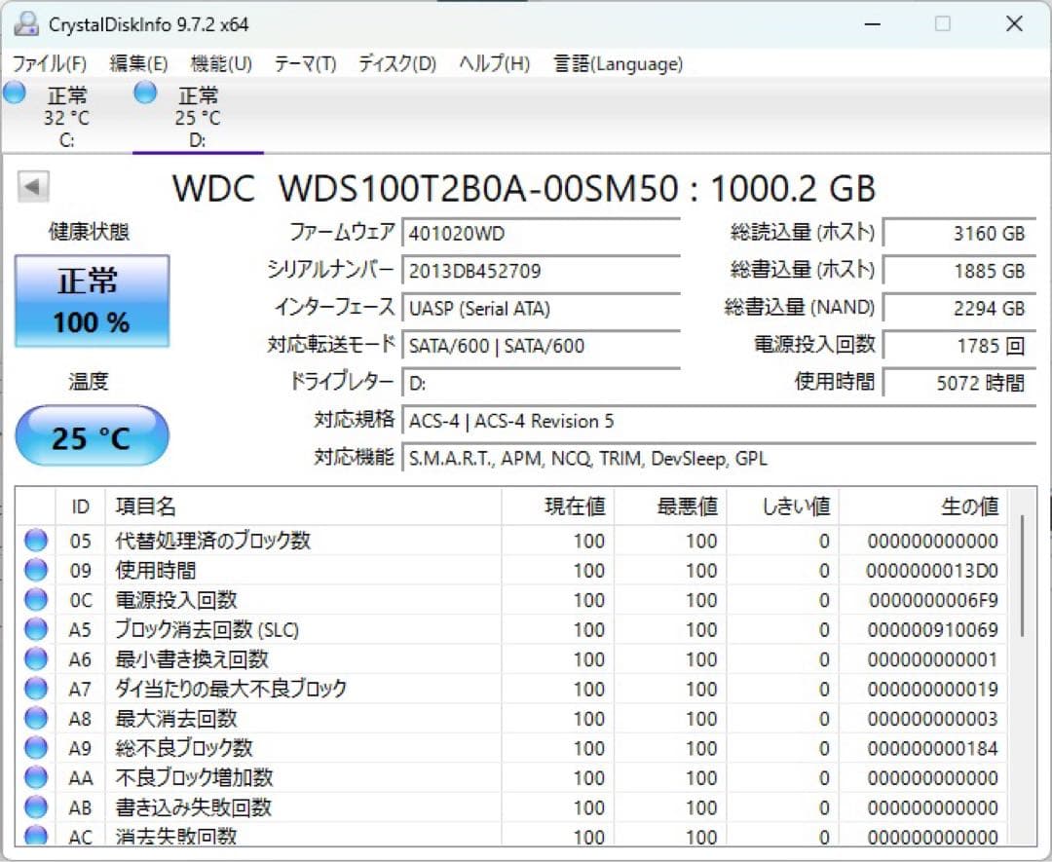
Task: Click the status icon for attribute A5 ブロック消去回数
Action: tap(35, 630)
